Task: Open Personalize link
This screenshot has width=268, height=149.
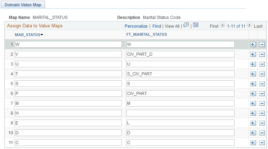Action: tap(136, 26)
